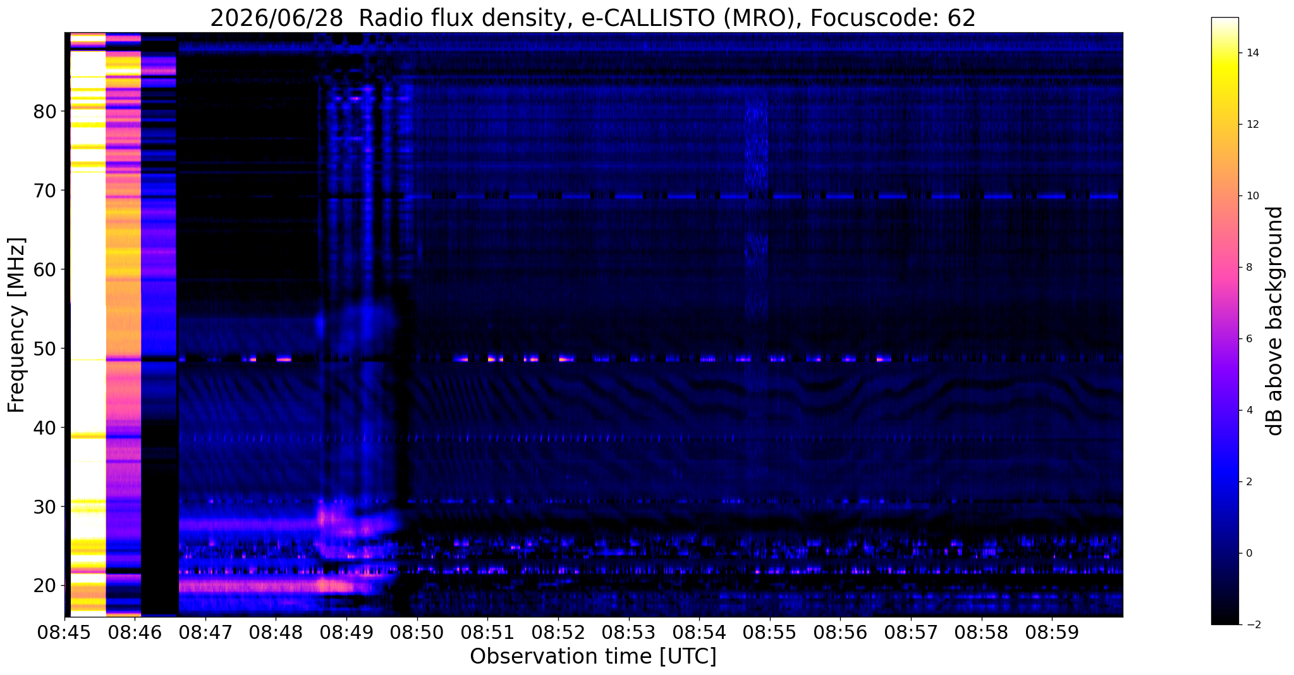Click the 08:49 time tick label
1294x675 pixels.
346,632
